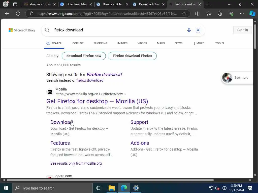Select the NEWS search tab
This screenshot has height=193, width=258.
(x=179, y=43)
